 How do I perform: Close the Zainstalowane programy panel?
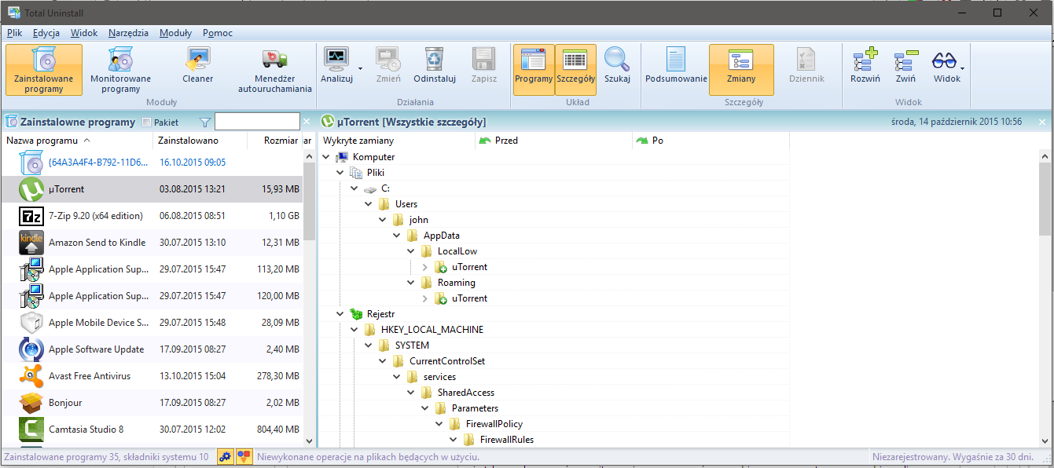pos(307,122)
